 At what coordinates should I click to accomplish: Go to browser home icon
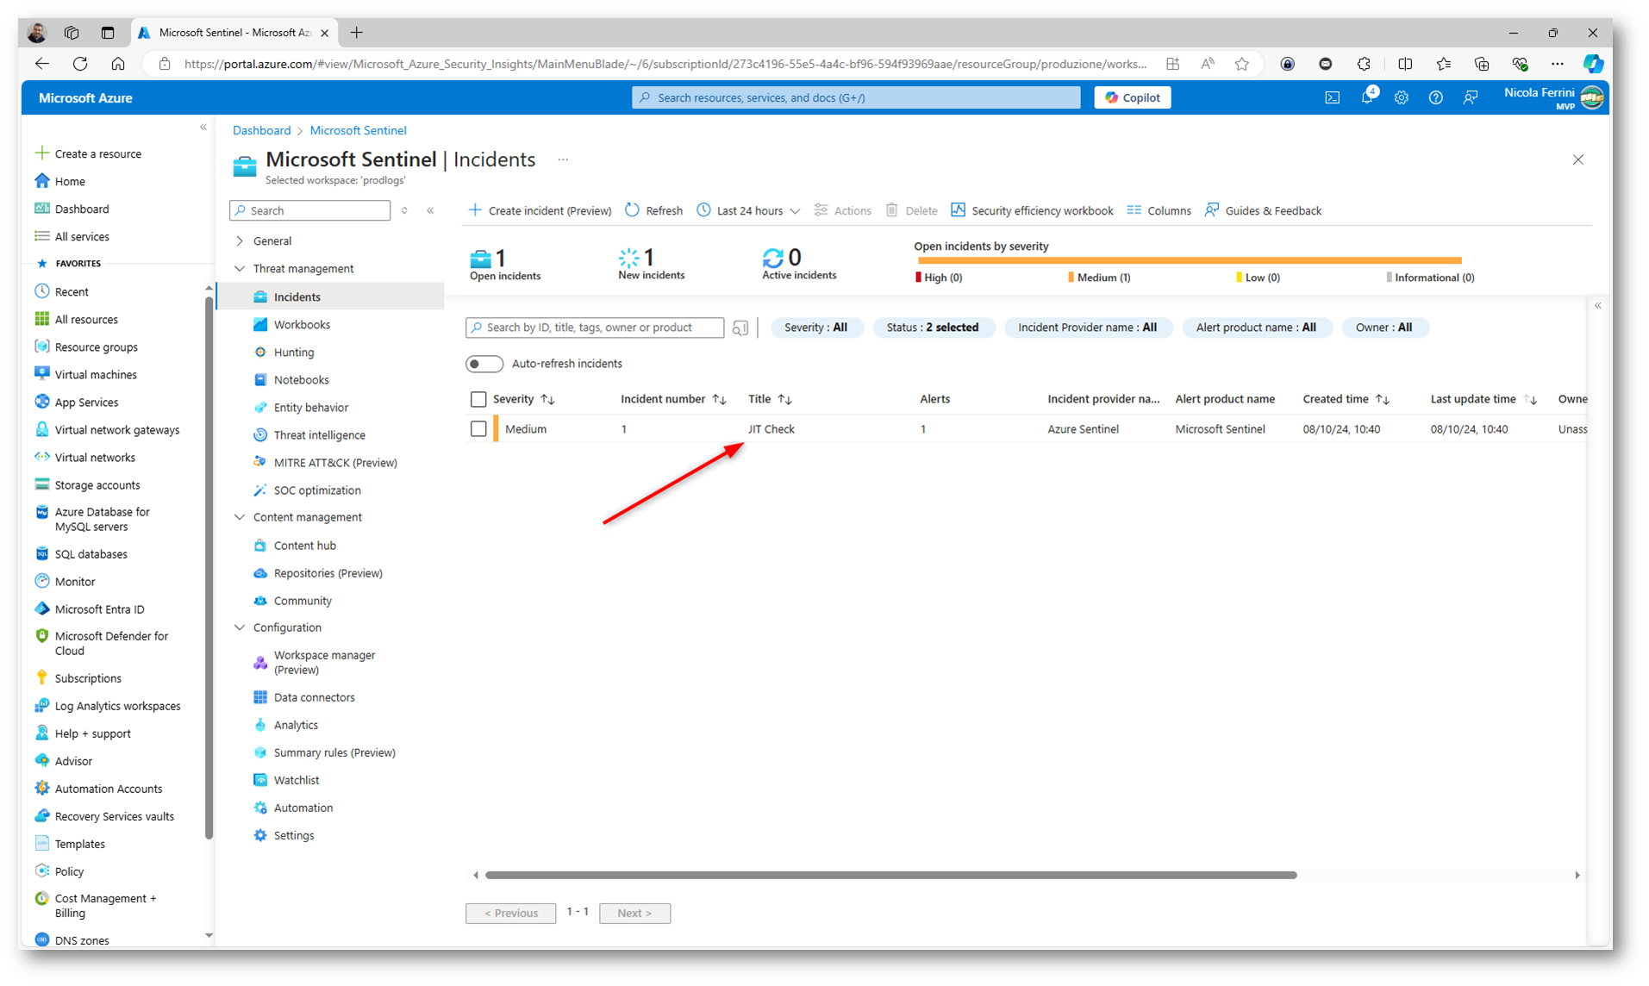118,63
